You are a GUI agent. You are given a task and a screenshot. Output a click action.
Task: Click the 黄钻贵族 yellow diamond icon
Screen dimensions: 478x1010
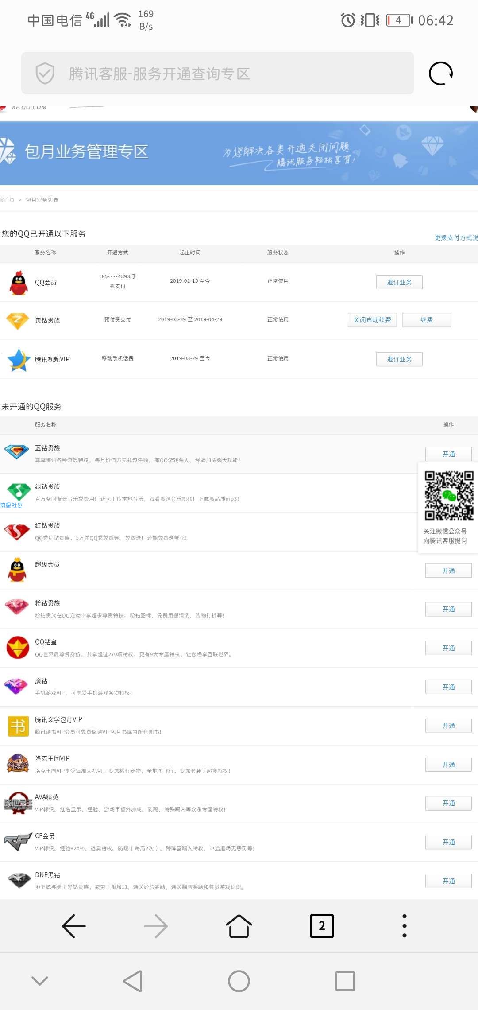pyautogui.click(x=18, y=321)
